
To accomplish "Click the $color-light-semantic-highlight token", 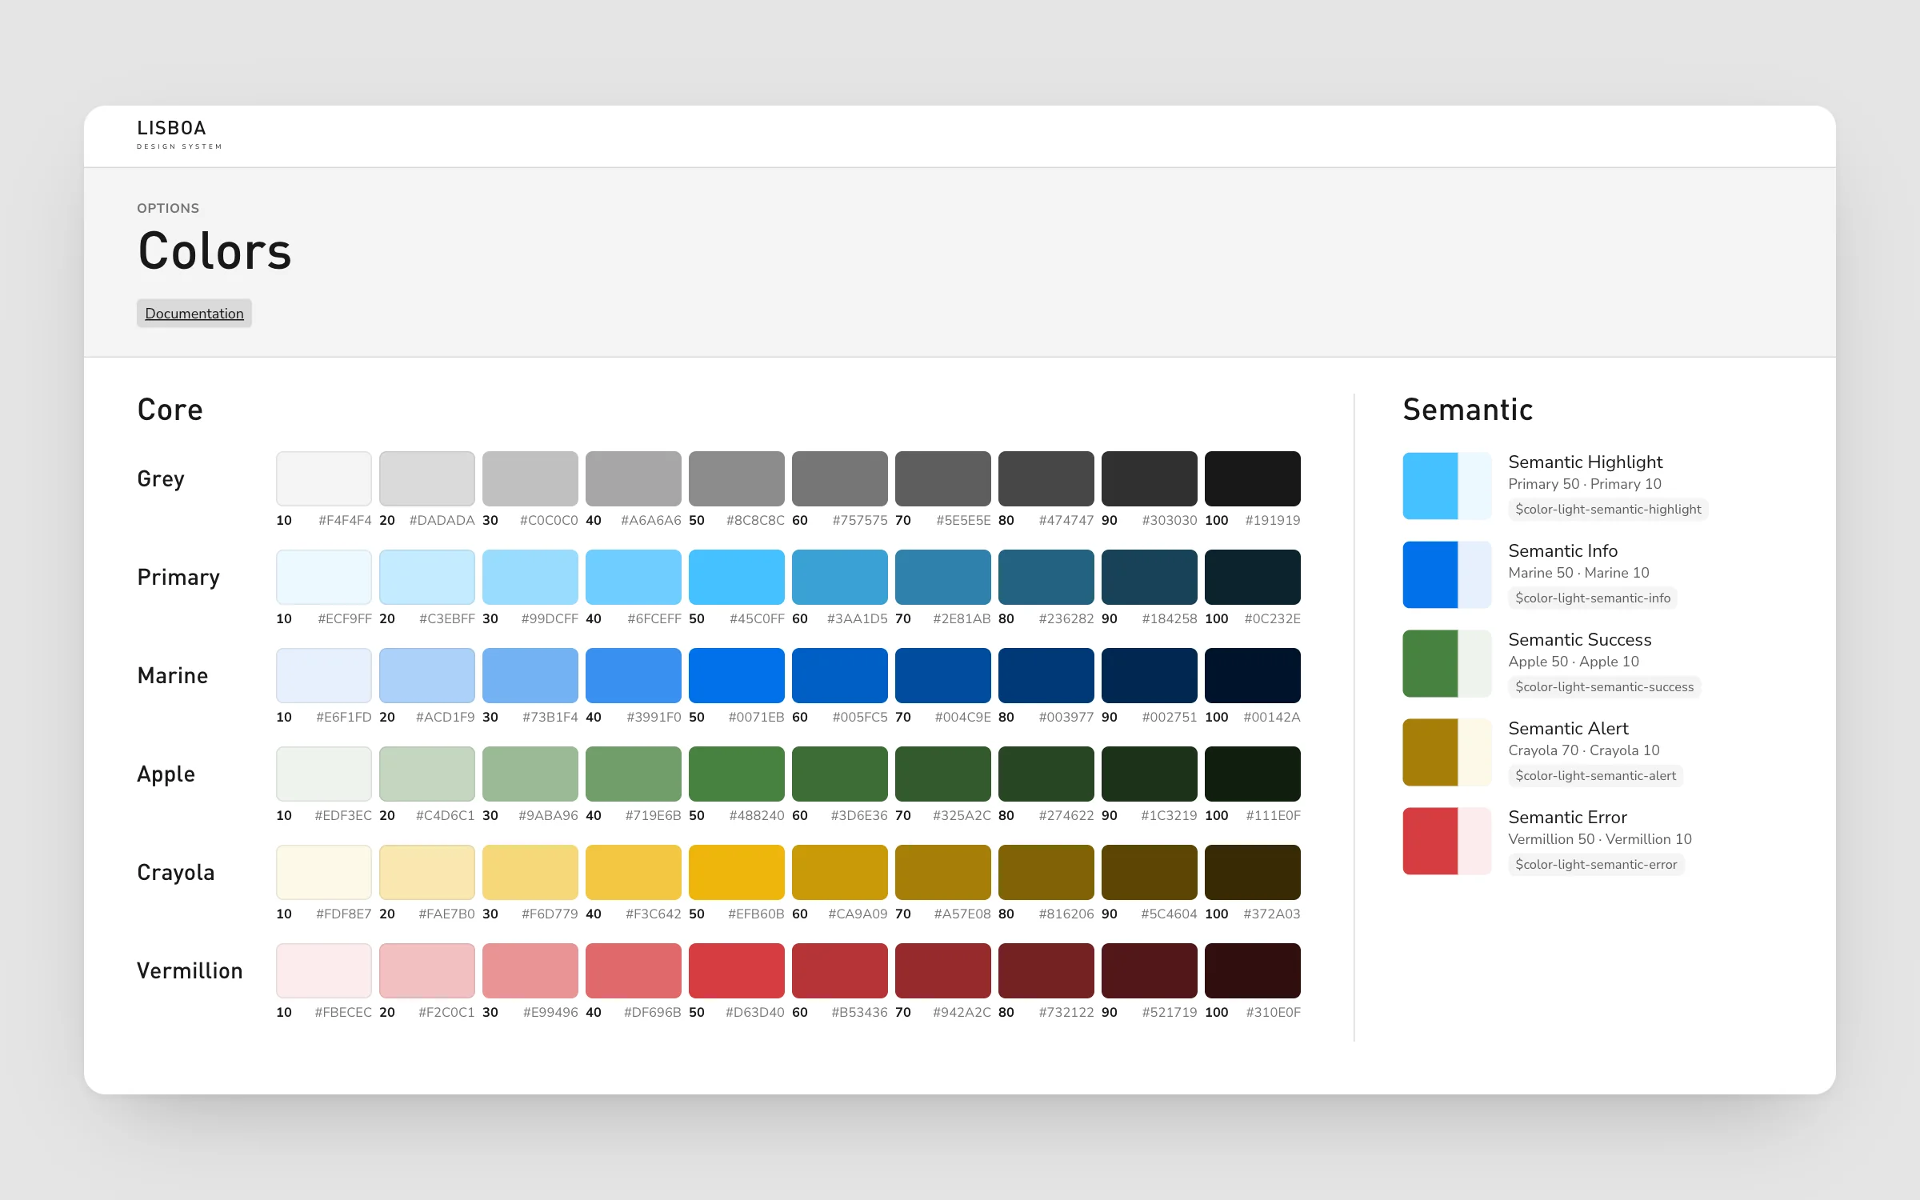I will (x=1608, y=510).
